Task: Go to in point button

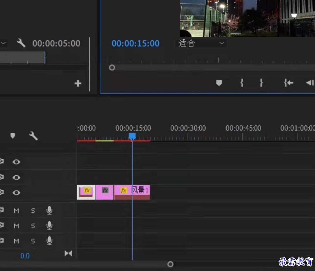Action: point(289,83)
